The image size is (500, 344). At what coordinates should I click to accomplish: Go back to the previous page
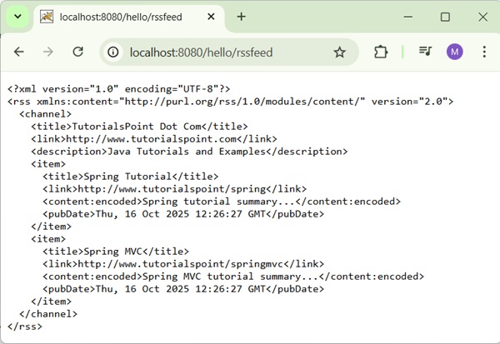(x=19, y=52)
